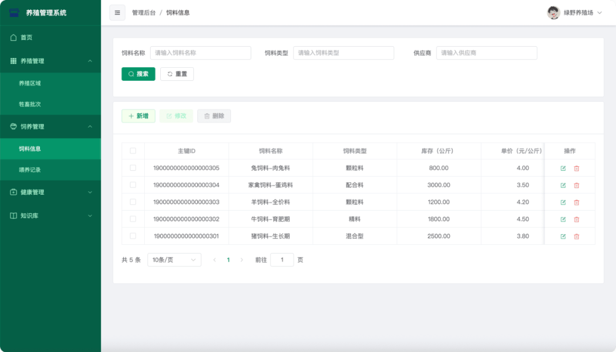Click the delete icon for 猪饲料-生长期
This screenshot has height=352, width=616.
[577, 236]
